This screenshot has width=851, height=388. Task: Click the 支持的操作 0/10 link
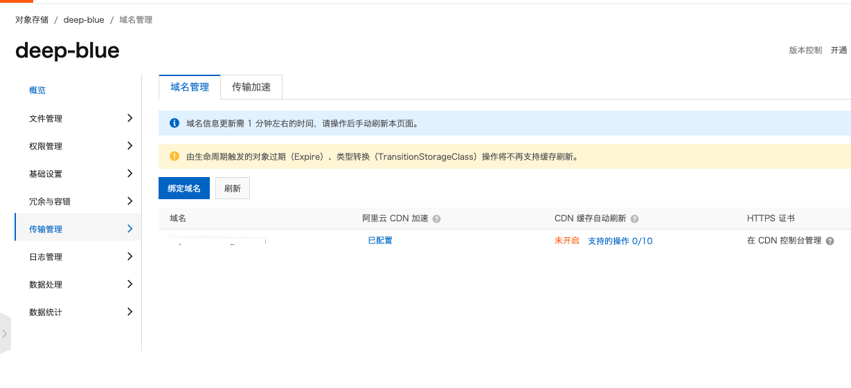tap(620, 241)
